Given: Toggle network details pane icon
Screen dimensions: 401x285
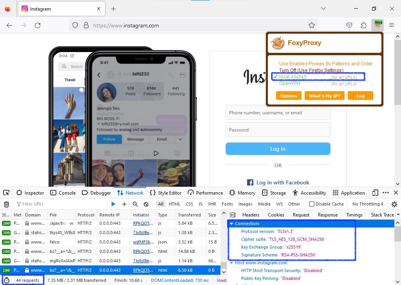Looking at the screenshot, I should tap(233, 215).
